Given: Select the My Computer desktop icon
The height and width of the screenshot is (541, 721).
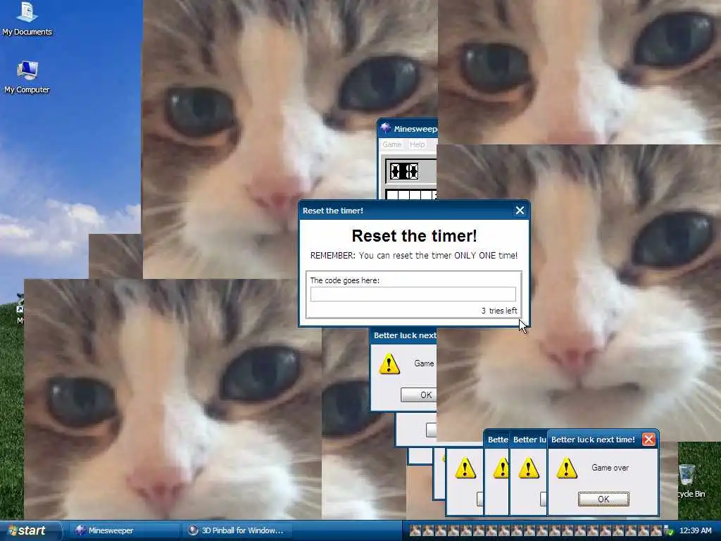Looking at the screenshot, I should coord(27,77).
